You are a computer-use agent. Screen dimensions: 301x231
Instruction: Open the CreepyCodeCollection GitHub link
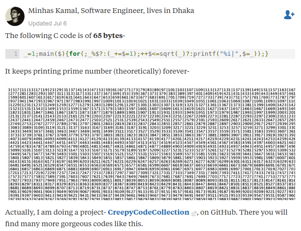[148, 212]
